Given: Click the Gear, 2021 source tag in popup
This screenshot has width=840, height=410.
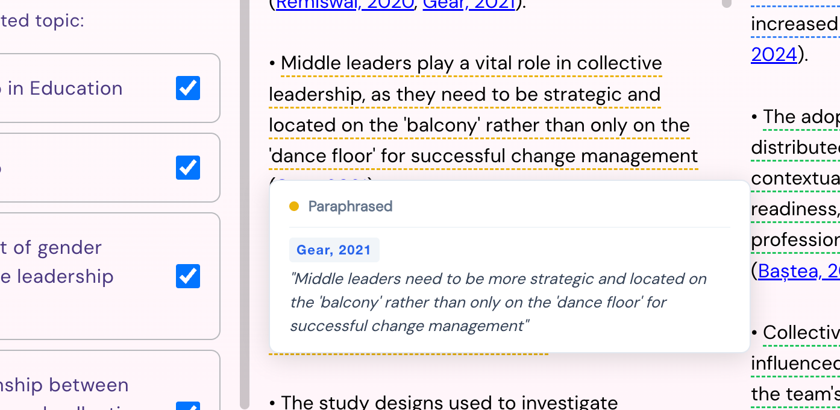Looking at the screenshot, I should [x=334, y=250].
